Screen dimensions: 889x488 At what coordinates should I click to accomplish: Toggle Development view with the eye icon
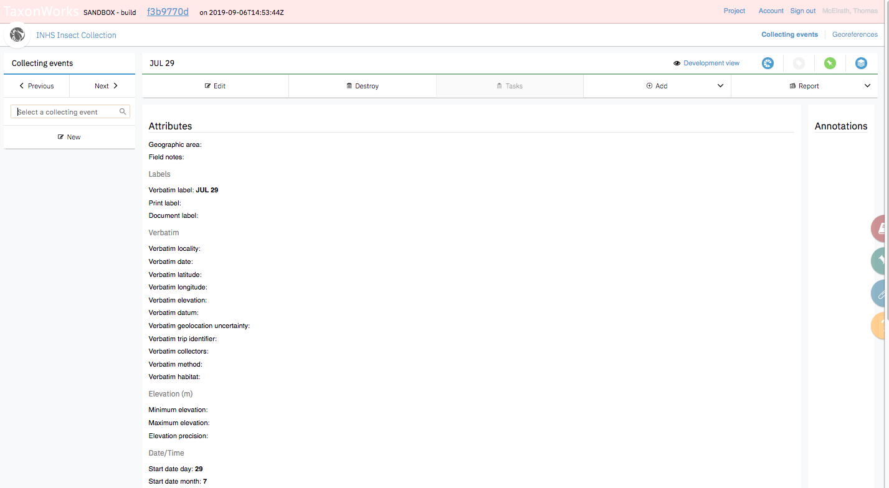click(677, 63)
